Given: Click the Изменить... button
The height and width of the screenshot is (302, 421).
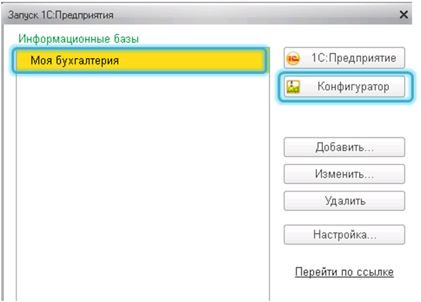Looking at the screenshot, I should point(344,174).
